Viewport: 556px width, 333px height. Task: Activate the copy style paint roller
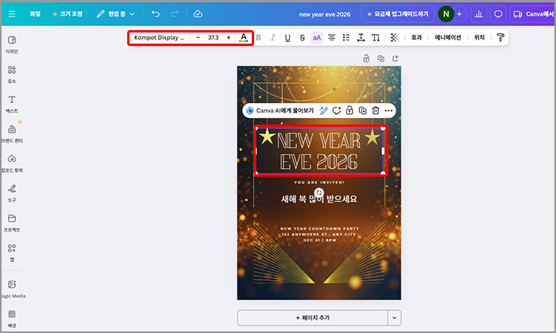tap(500, 37)
